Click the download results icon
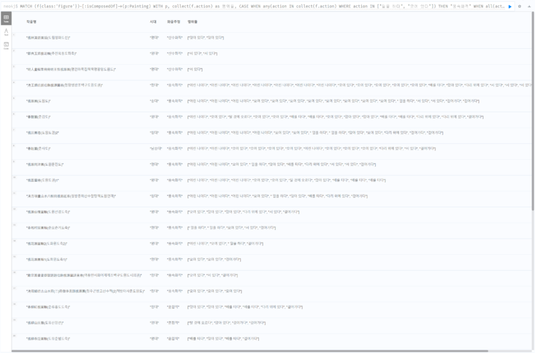The image size is (535, 353). [529, 6]
